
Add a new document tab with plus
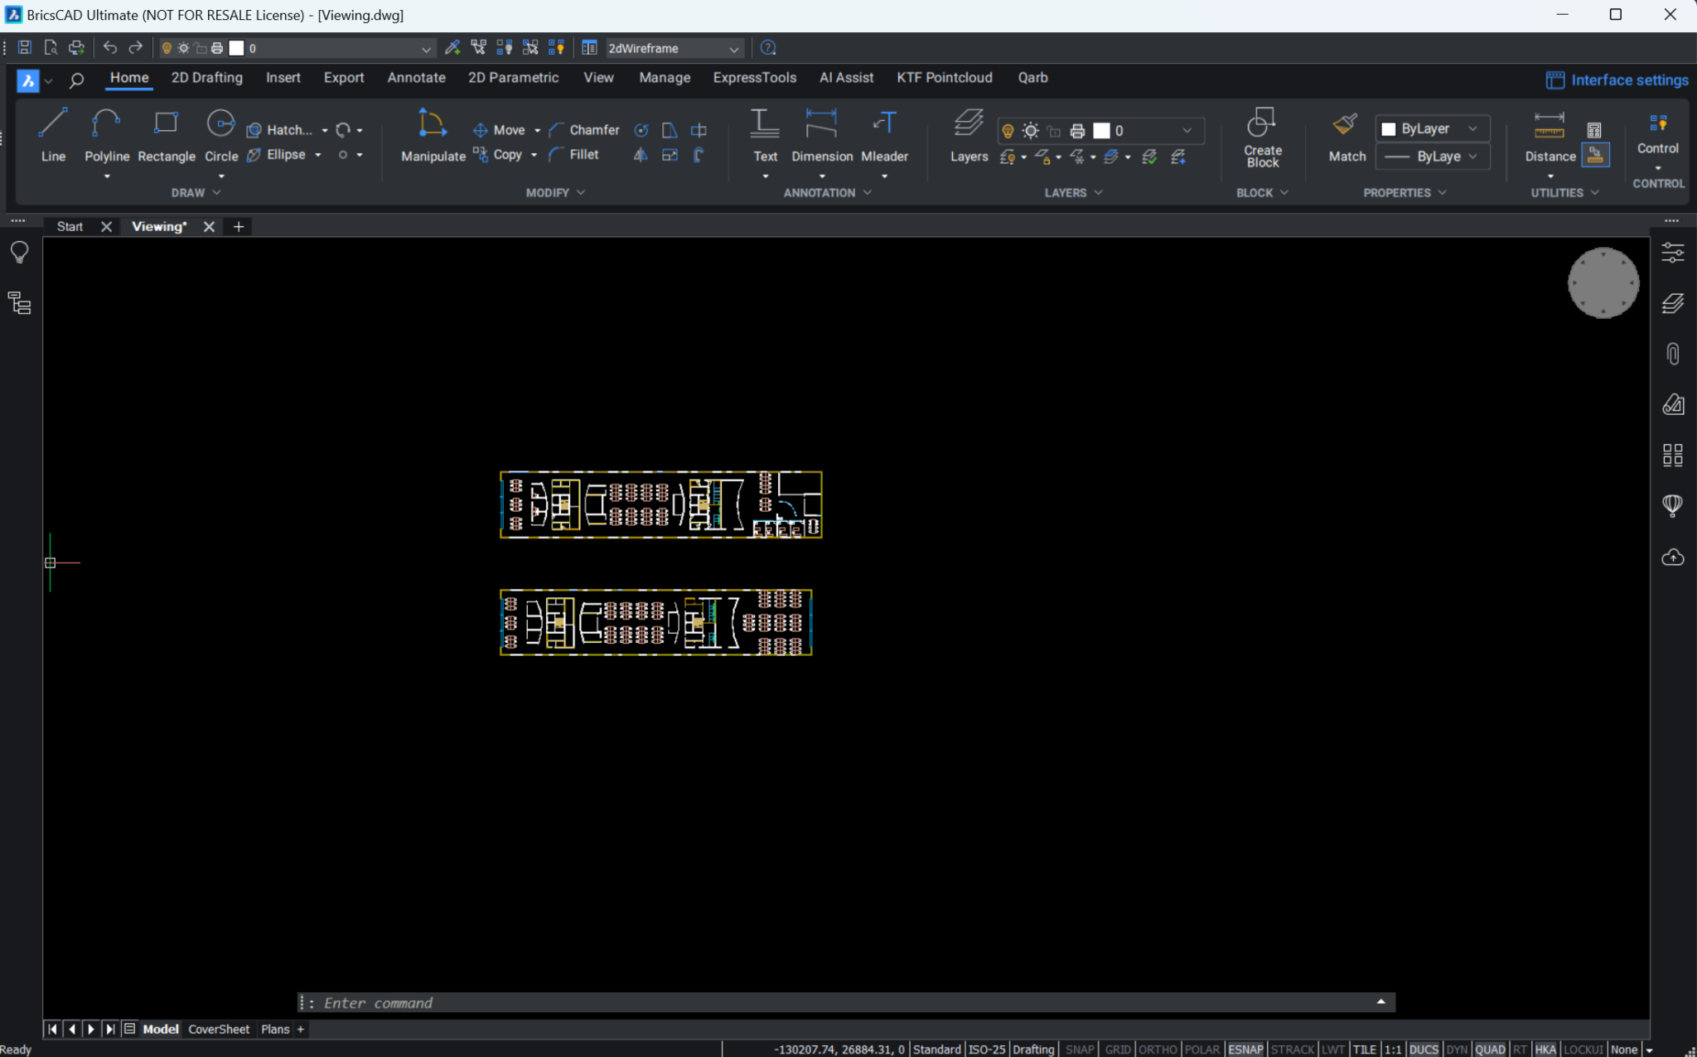click(x=239, y=227)
